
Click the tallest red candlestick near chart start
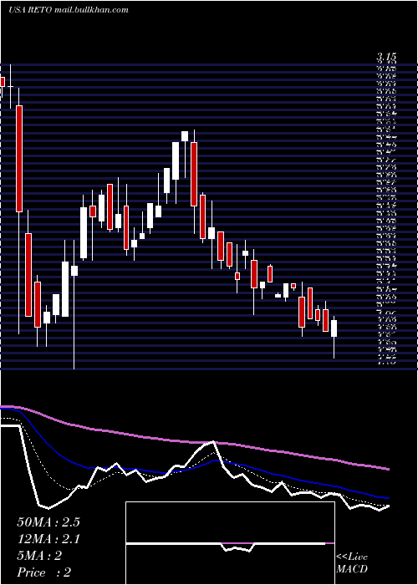coord(19,159)
